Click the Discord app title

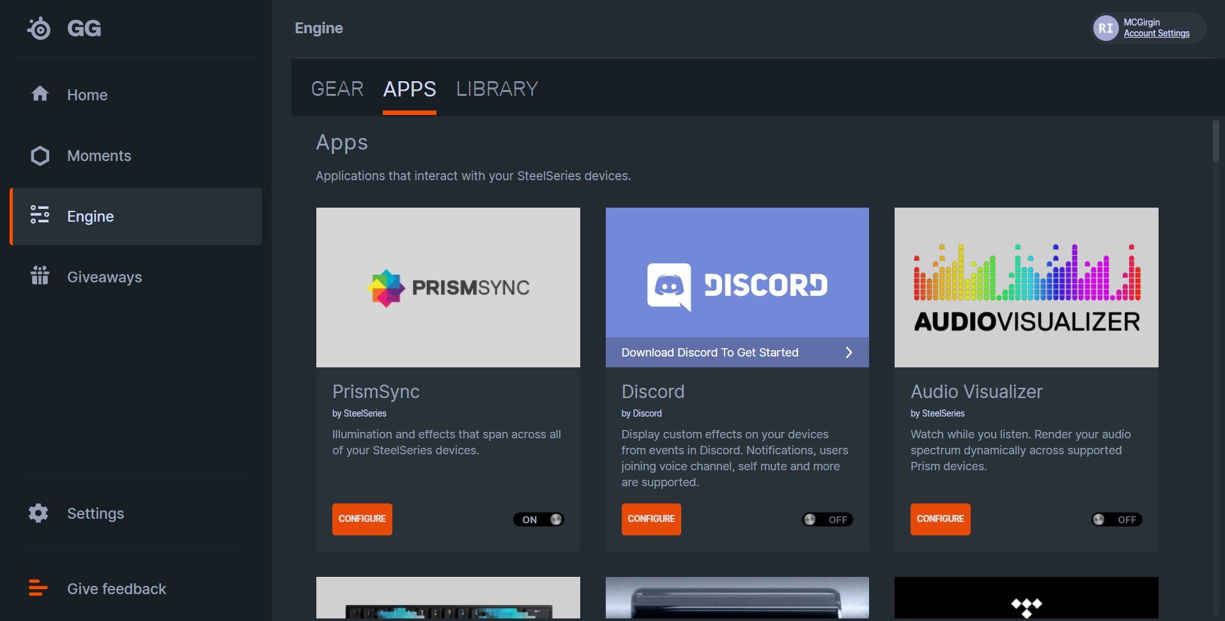pyautogui.click(x=653, y=392)
